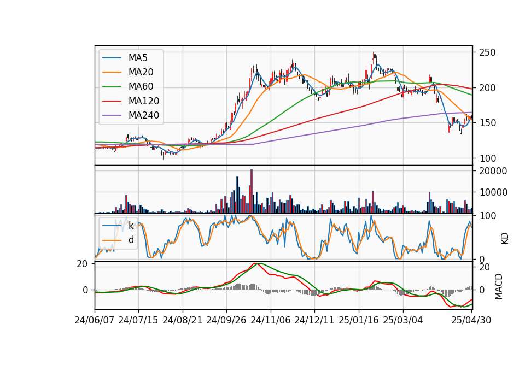Click the MA60 legend label
This screenshot has width=525, height=377.
coord(141,87)
